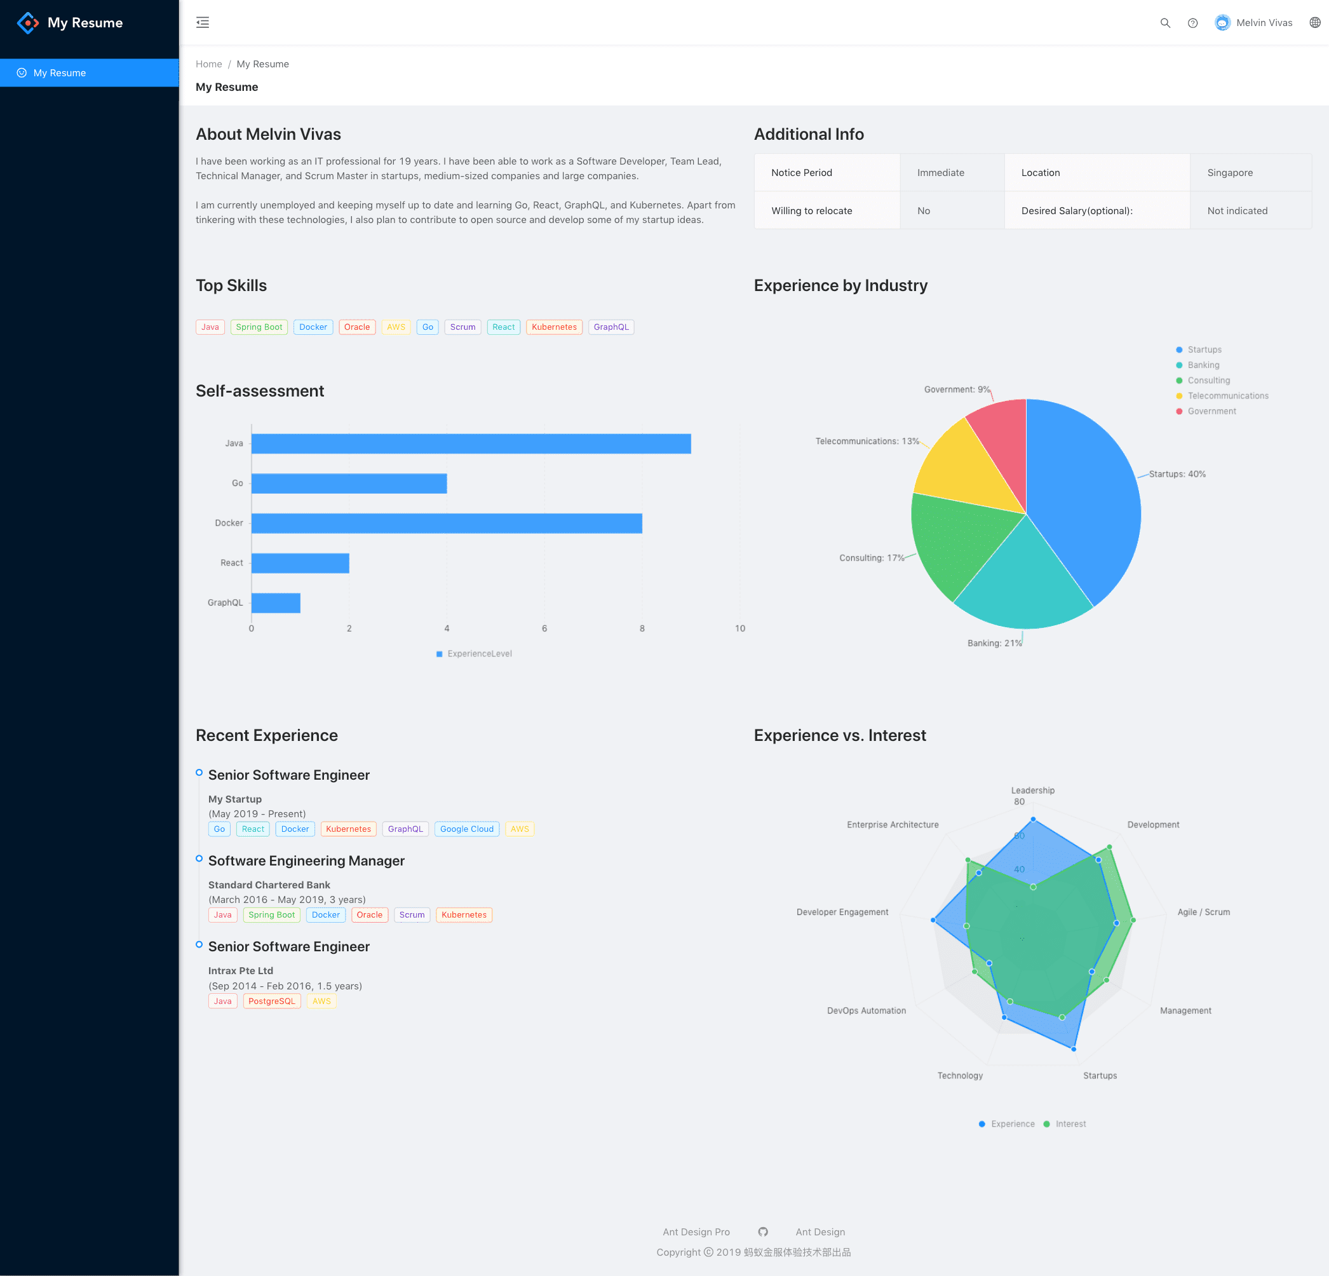Click the Docker tag in Top Skills
This screenshot has width=1329, height=1276.
coord(313,327)
